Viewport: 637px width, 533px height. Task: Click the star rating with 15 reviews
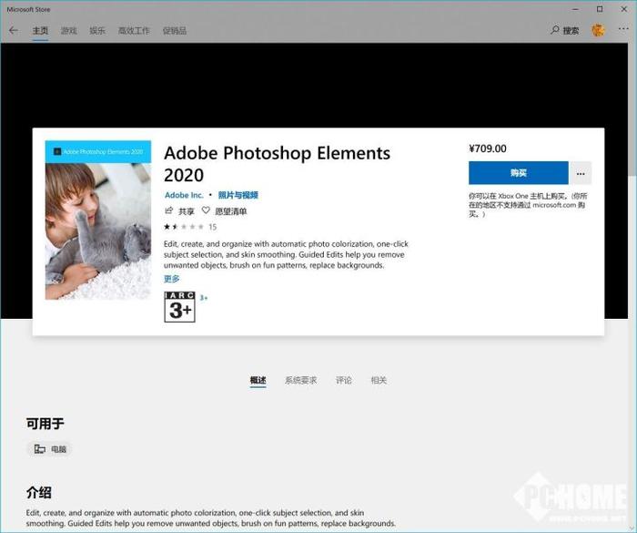click(190, 227)
